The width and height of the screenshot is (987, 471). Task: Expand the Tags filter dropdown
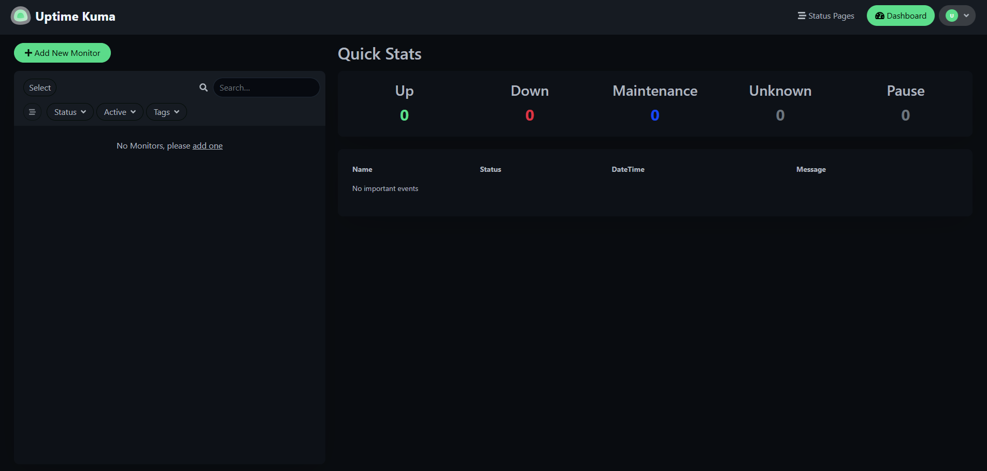(166, 112)
